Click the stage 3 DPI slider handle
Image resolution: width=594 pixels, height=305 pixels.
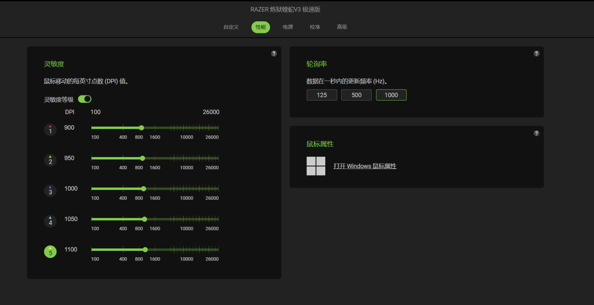(143, 189)
